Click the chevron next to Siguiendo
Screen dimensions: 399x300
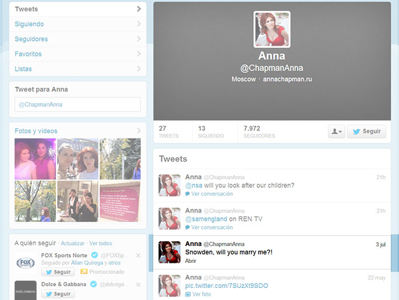point(139,24)
